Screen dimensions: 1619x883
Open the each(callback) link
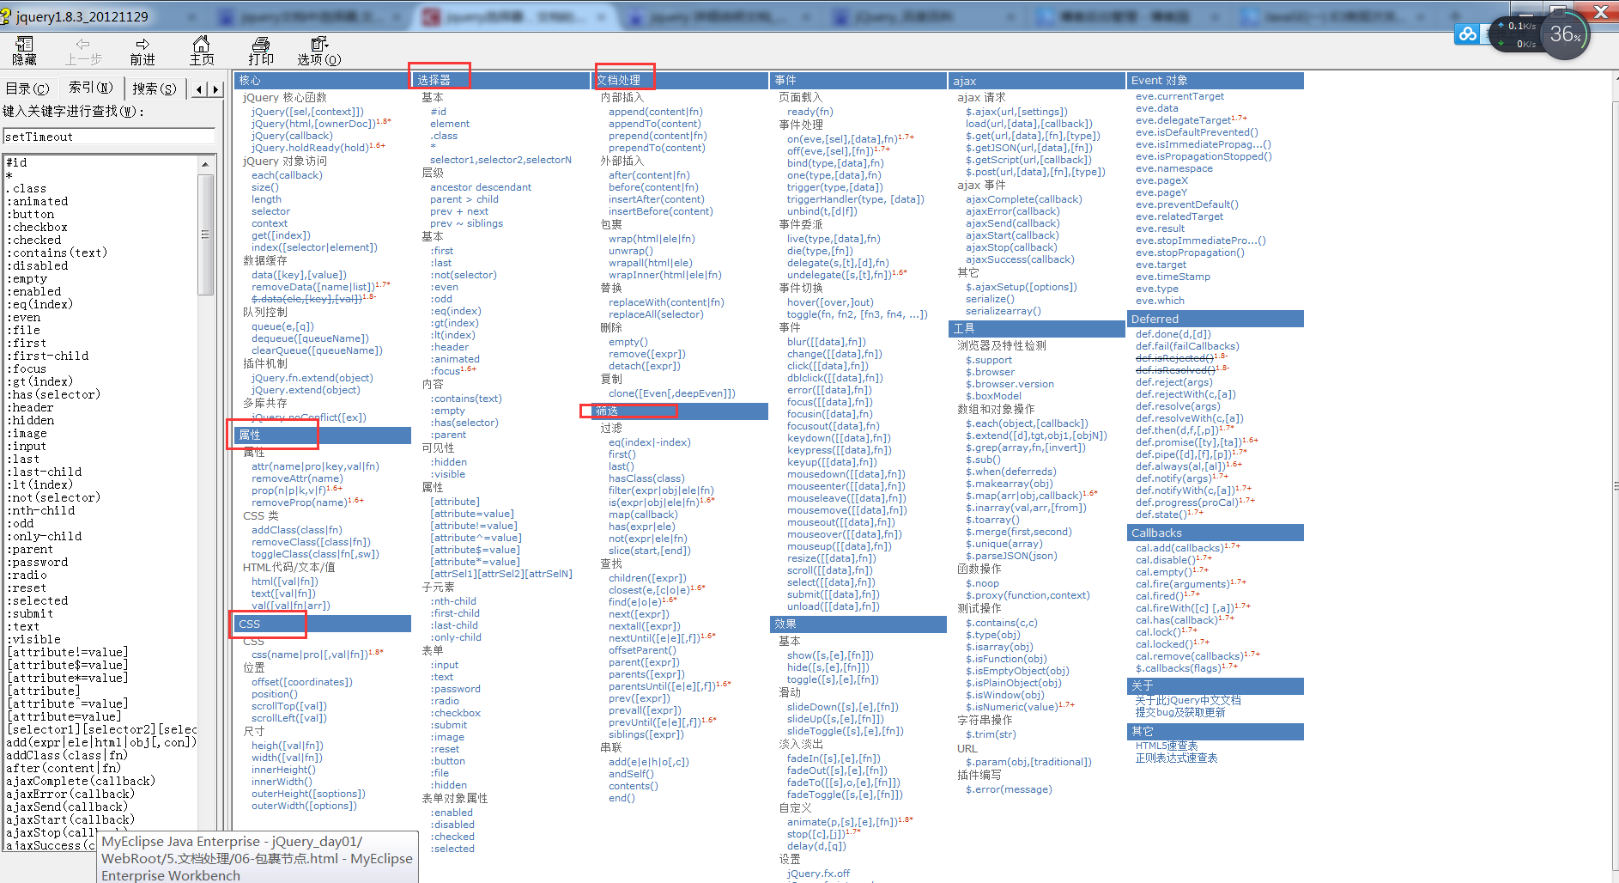point(287,175)
